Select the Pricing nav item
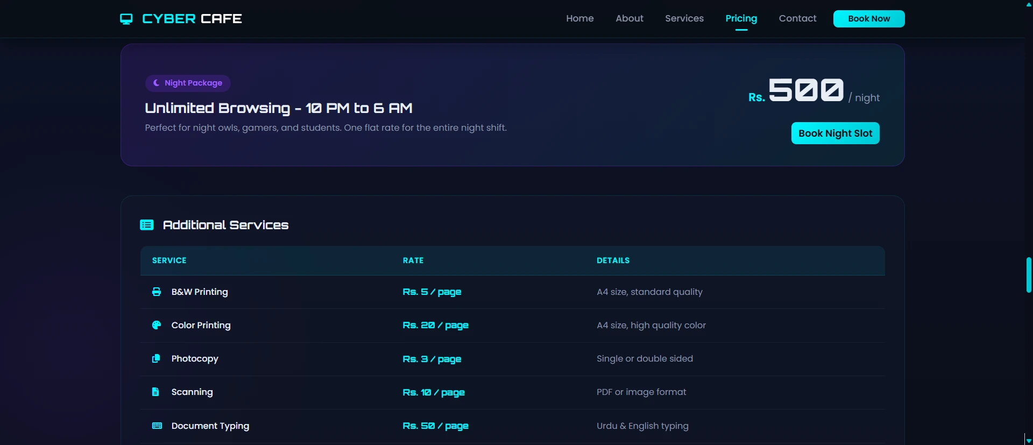The image size is (1033, 445). (741, 18)
